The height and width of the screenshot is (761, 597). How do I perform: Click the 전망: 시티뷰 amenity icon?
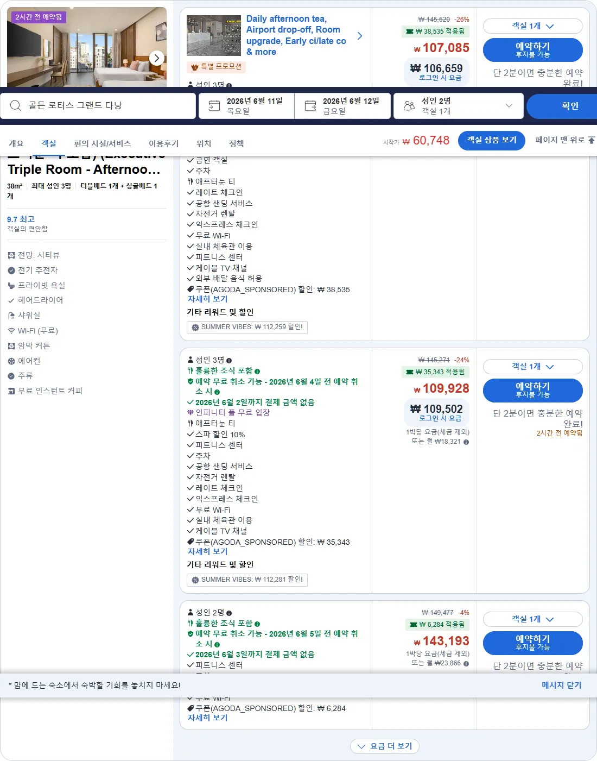click(x=11, y=255)
